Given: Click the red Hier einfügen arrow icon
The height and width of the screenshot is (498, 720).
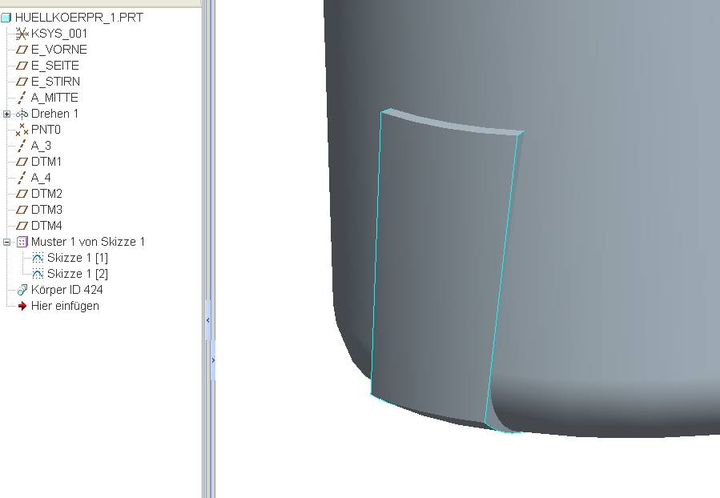Looking at the screenshot, I should (x=22, y=306).
